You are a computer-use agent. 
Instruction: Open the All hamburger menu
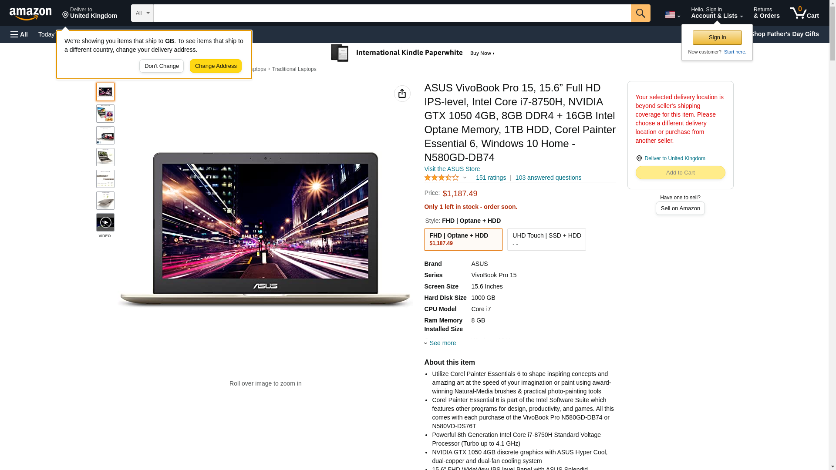point(19,34)
